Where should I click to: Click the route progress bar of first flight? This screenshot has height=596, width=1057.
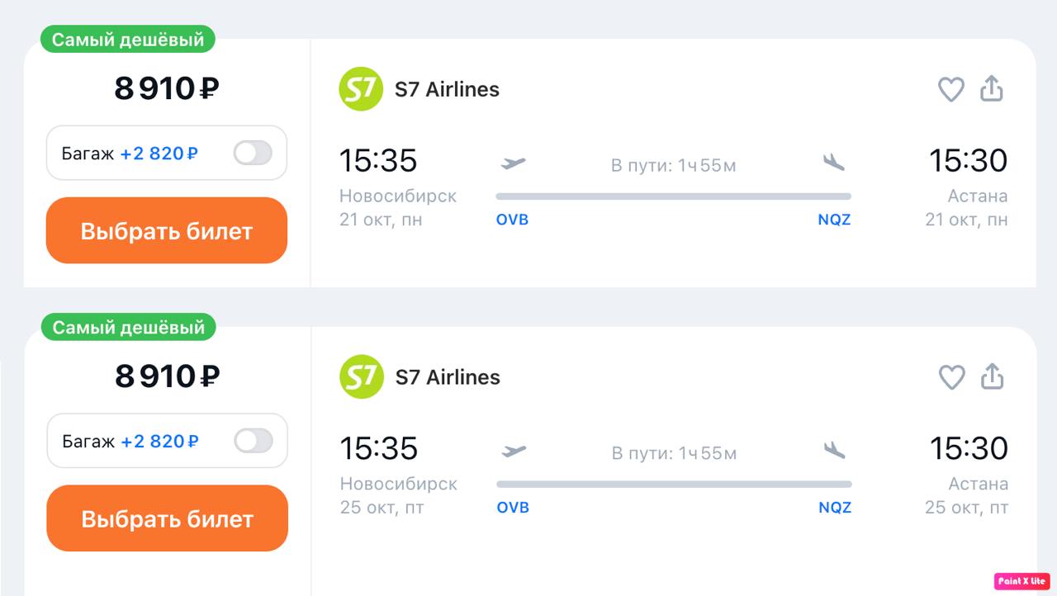pos(673,196)
